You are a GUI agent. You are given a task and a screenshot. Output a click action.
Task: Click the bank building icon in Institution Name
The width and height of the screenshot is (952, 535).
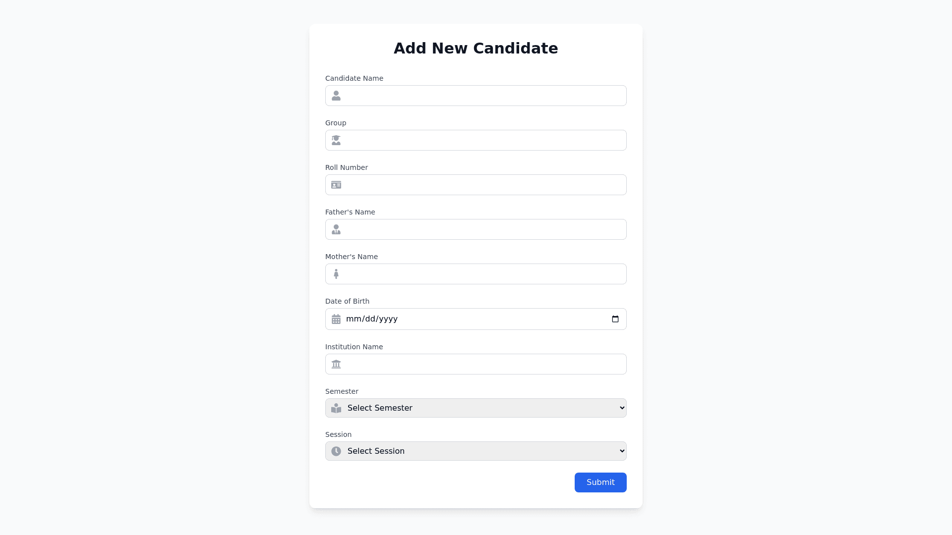coord(336,364)
